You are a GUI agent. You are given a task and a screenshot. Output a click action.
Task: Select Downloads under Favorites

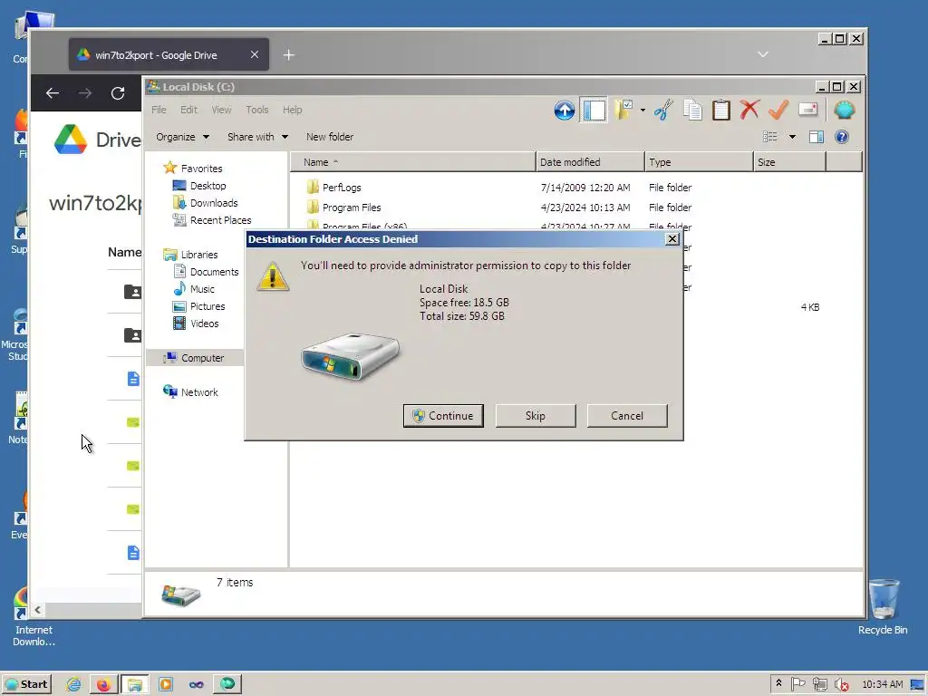(206, 202)
